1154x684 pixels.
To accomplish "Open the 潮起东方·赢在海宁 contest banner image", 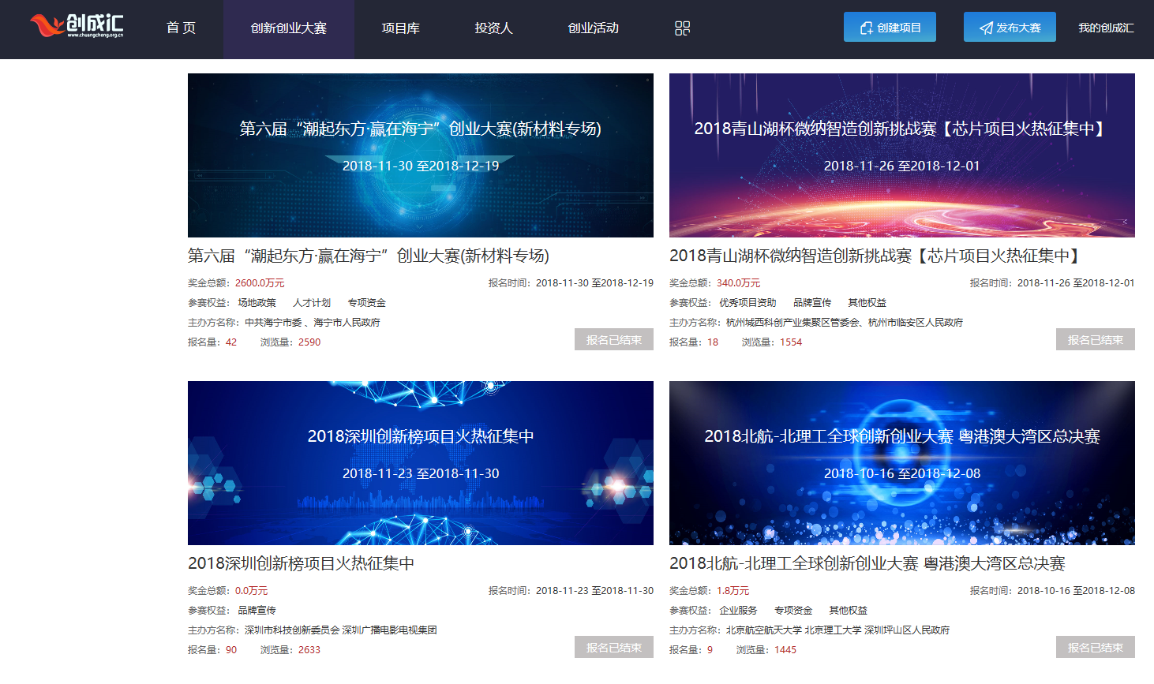I will 420,155.
